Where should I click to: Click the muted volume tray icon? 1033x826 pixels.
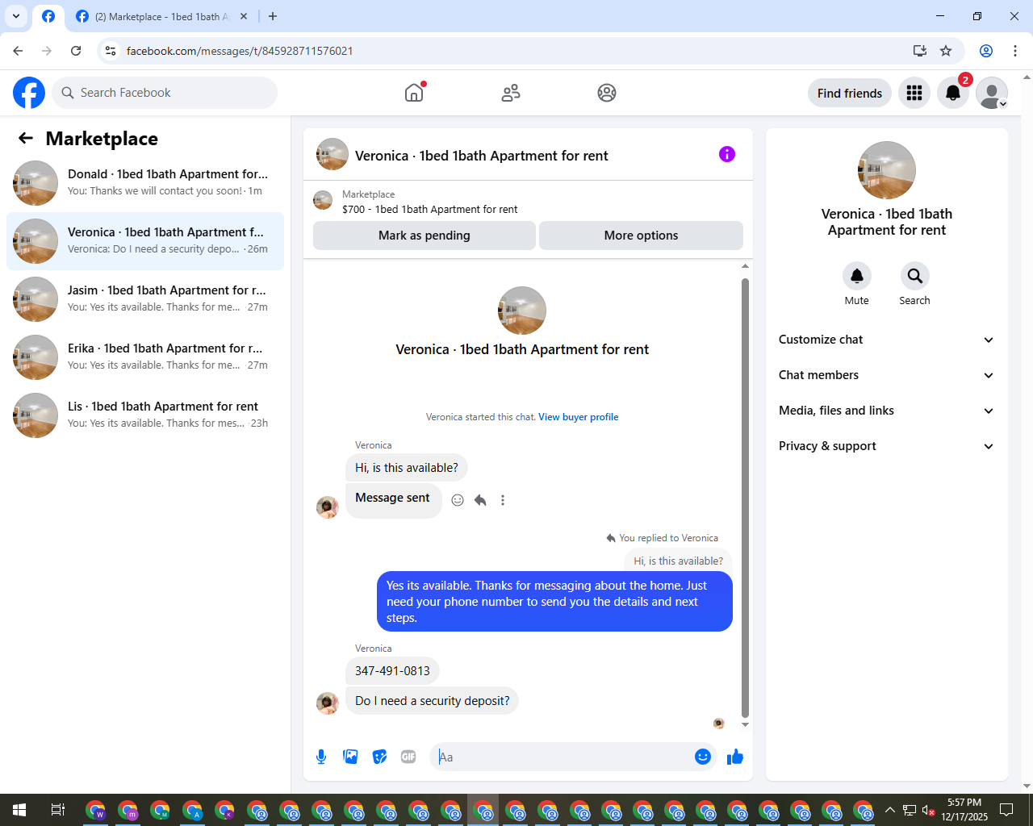point(929,810)
